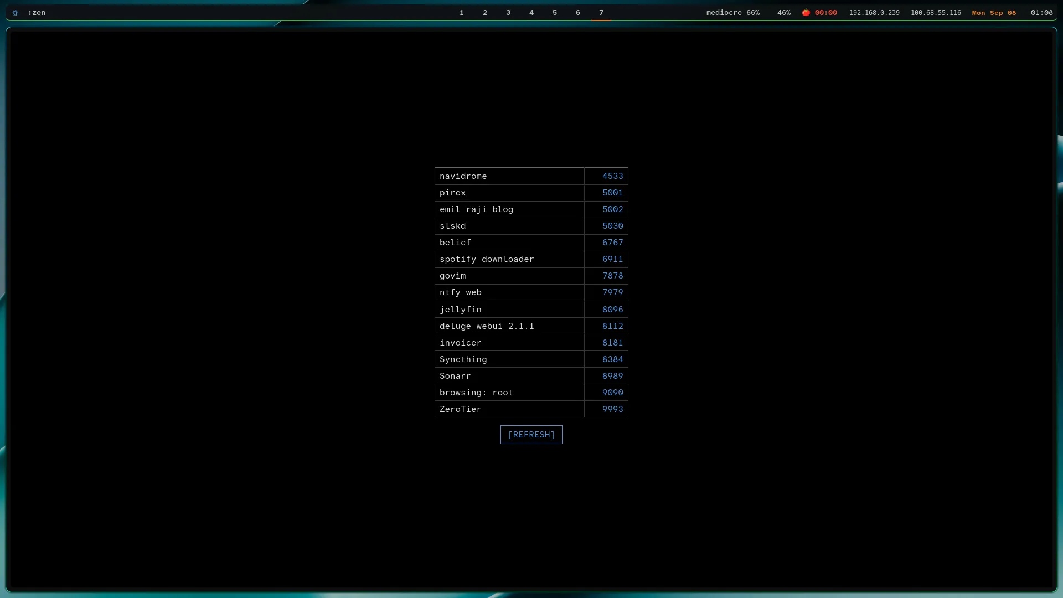Switch to workspace 3
Screen dimensions: 1063x598
click(x=508, y=12)
